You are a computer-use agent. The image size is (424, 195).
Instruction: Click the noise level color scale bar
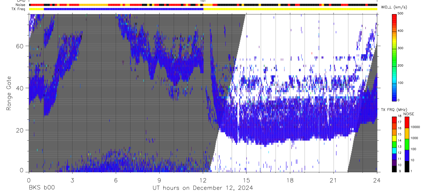(407, 144)
